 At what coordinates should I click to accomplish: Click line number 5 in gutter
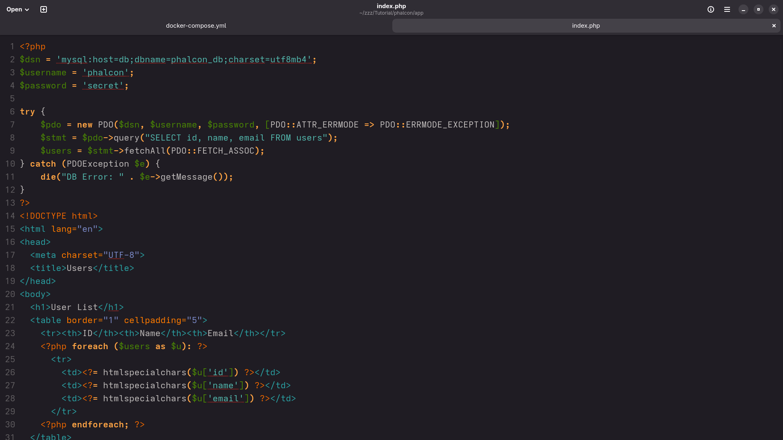click(x=12, y=99)
